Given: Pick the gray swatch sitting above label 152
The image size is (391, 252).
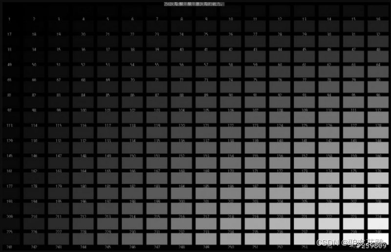Looking at the screenshot, I should pyautogui.click(x=181, y=148).
